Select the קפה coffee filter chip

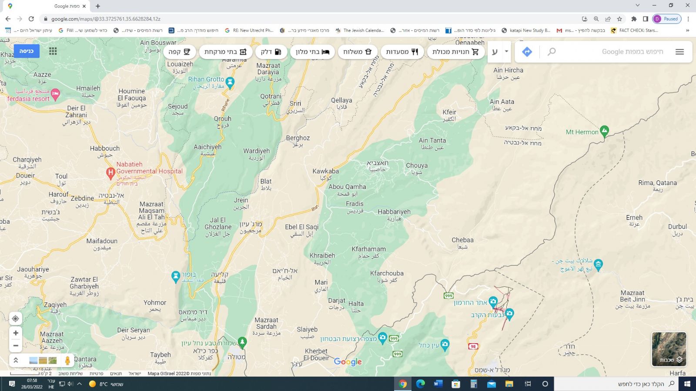point(179,52)
